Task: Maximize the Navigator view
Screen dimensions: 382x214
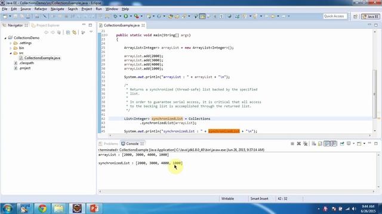Action: 90,25
